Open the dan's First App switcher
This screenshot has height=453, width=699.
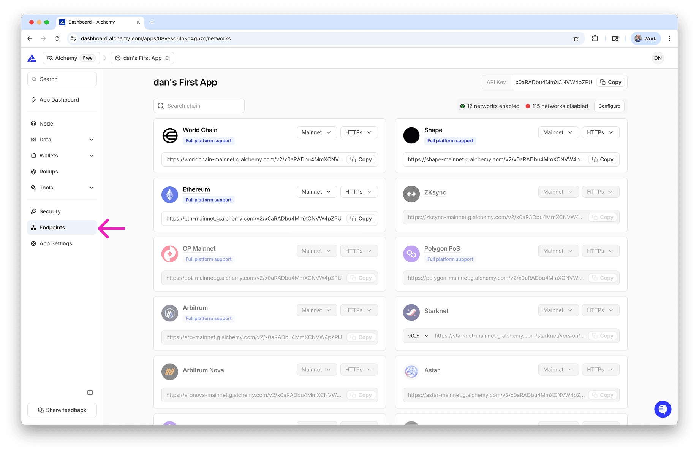pyautogui.click(x=142, y=58)
